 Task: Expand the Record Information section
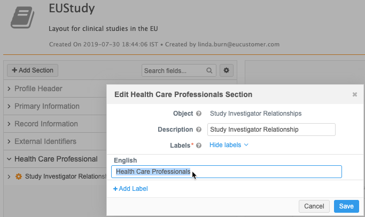[x=9, y=124]
